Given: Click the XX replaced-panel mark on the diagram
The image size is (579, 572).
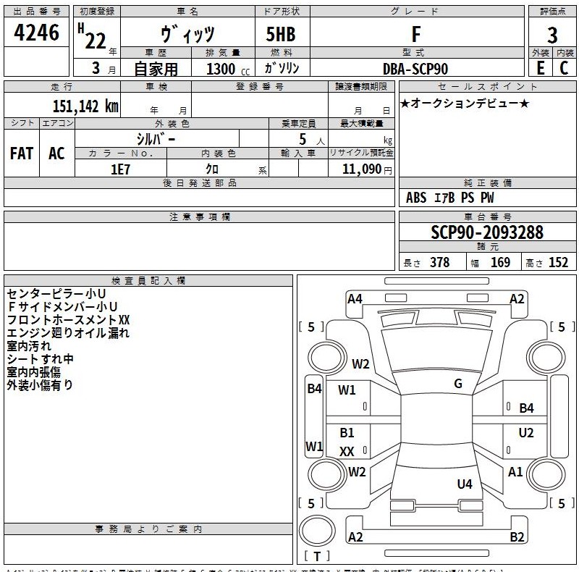Looking at the screenshot, I should (347, 452).
